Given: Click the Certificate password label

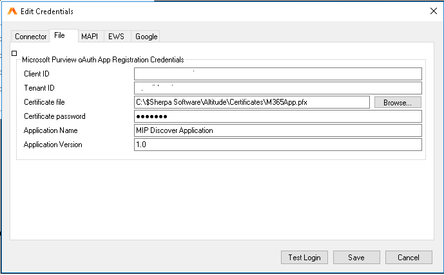Looking at the screenshot, I should click(x=55, y=116).
